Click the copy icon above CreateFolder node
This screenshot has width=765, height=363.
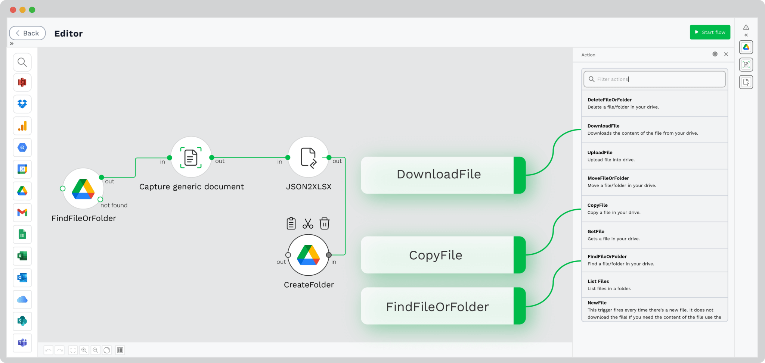click(x=291, y=223)
